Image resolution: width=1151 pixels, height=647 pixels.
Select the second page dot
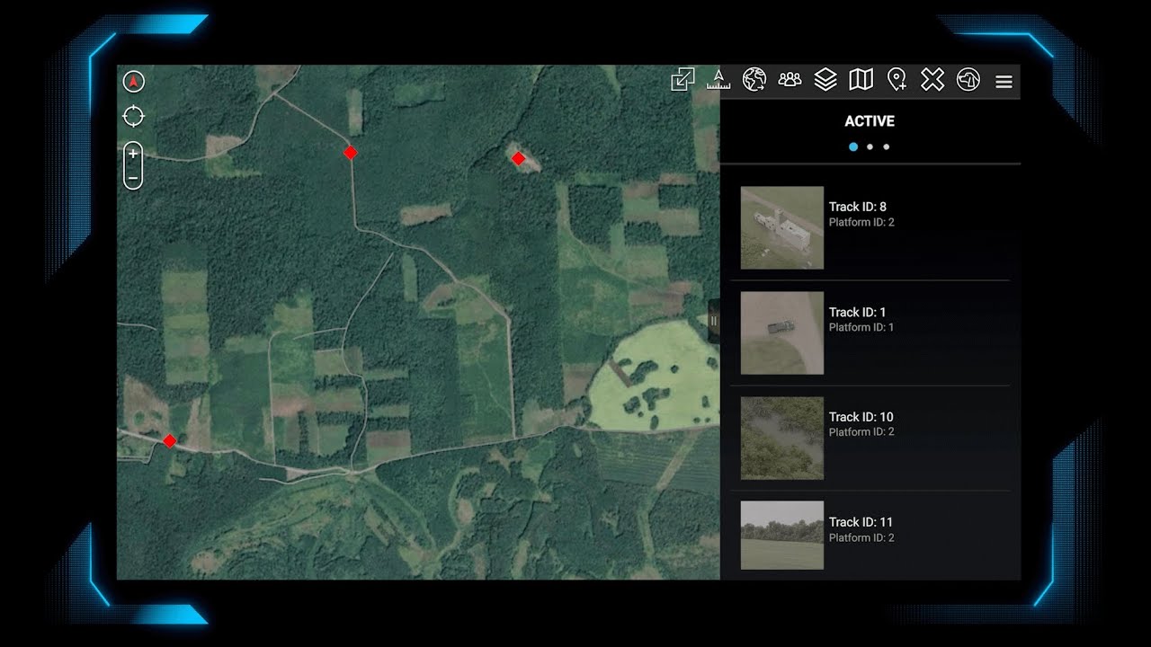point(870,146)
